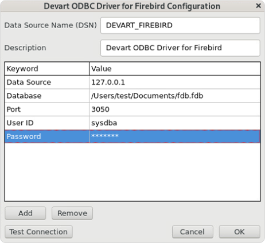Select the 127.0.0.1 value cell

pos(175,83)
